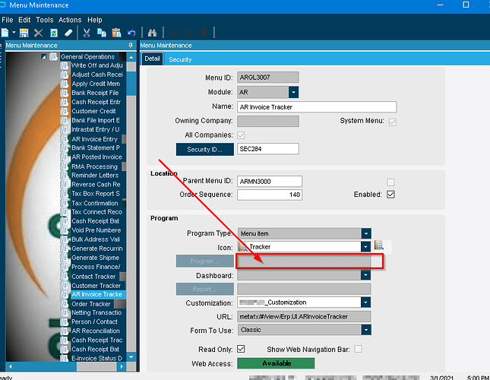
Task: Toggle the Enabled checkbox
Action: 390,195
